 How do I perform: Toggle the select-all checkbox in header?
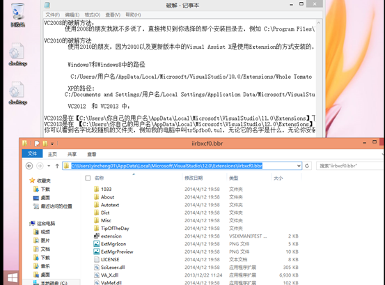pos(88,178)
